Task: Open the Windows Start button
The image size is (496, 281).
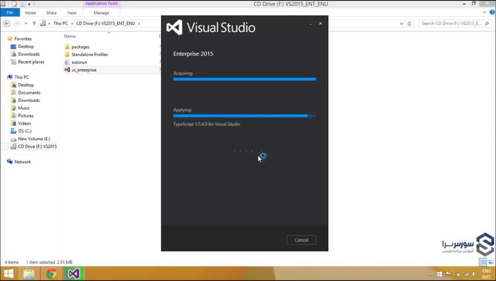Action: (x=9, y=273)
